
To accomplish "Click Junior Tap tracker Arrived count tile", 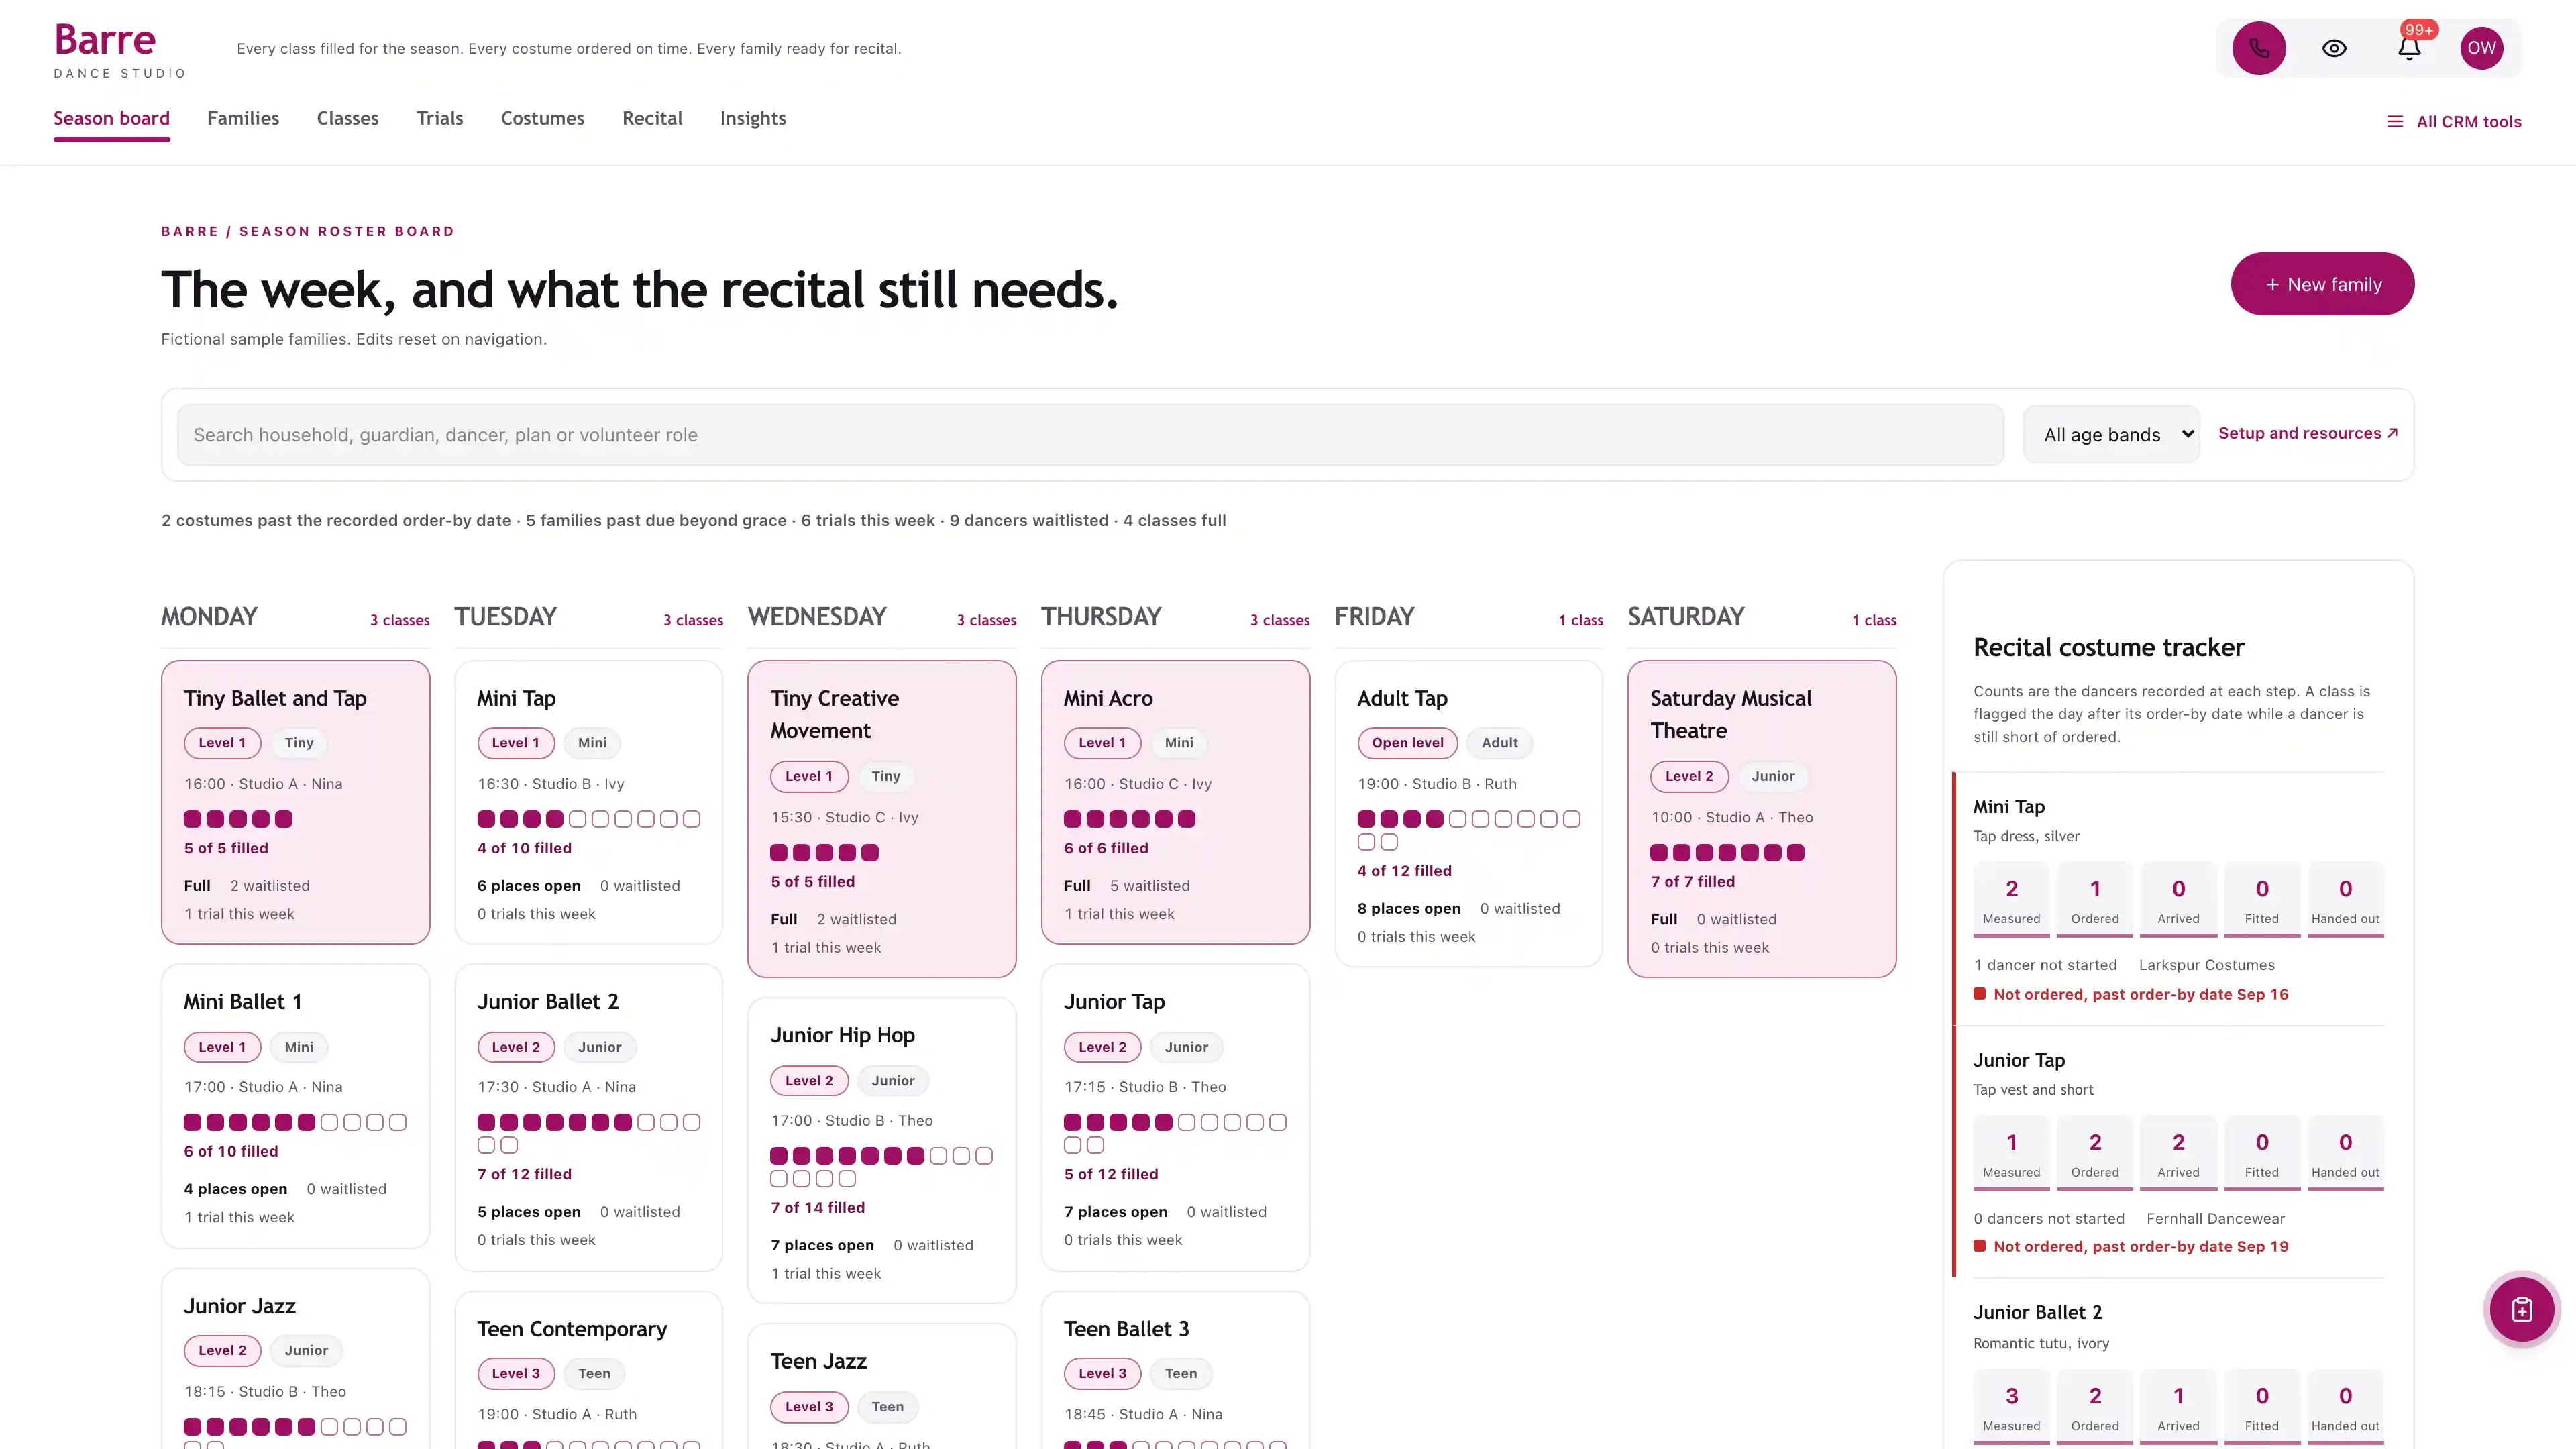I will [2178, 1153].
